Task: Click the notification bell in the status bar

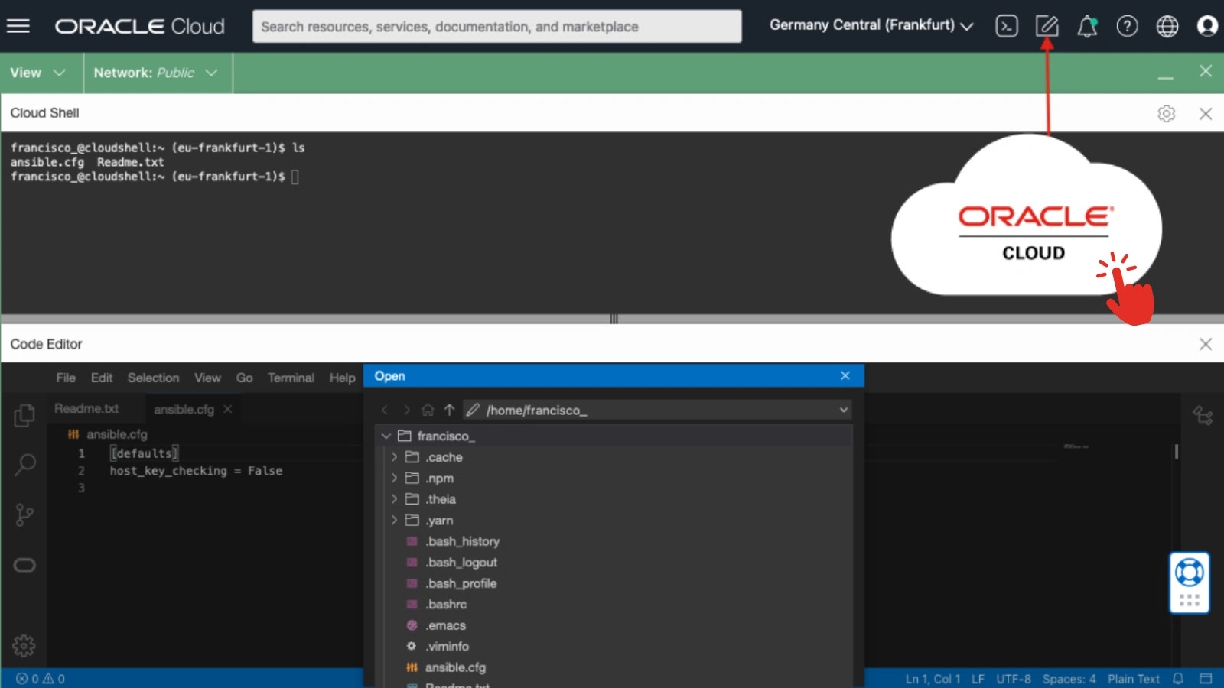Action: tap(1177, 678)
